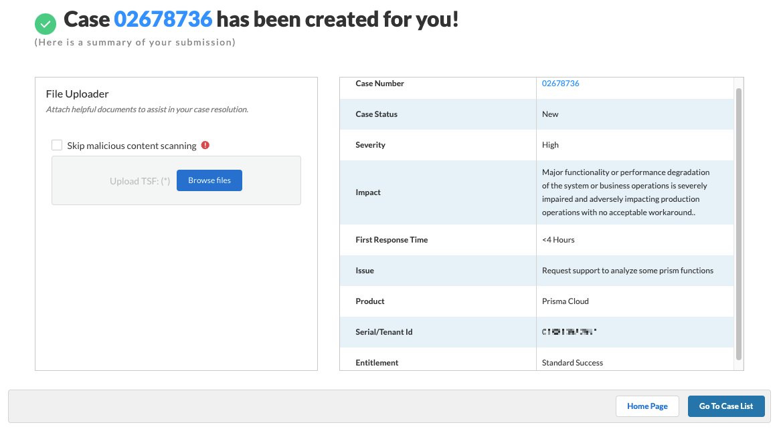The height and width of the screenshot is (429, 779).
Task: Open the Case Number link in summary table
Action: [x=560, y=84]
